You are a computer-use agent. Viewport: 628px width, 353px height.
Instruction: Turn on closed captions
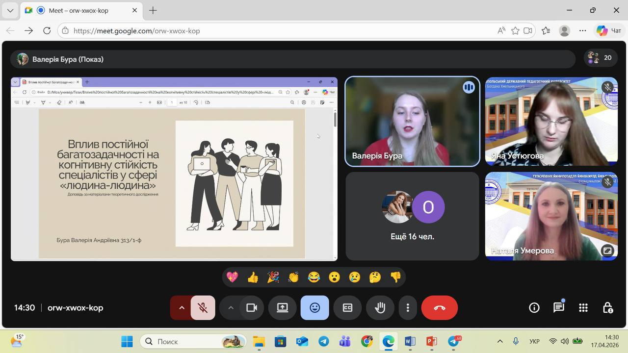[347, 308]
